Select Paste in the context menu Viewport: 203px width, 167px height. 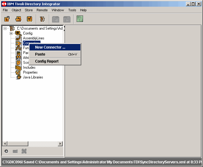[40, 54]
